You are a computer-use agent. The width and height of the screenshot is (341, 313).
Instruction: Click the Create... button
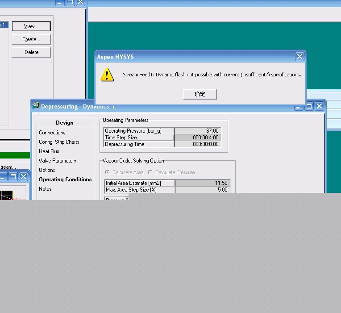(31, 39)
